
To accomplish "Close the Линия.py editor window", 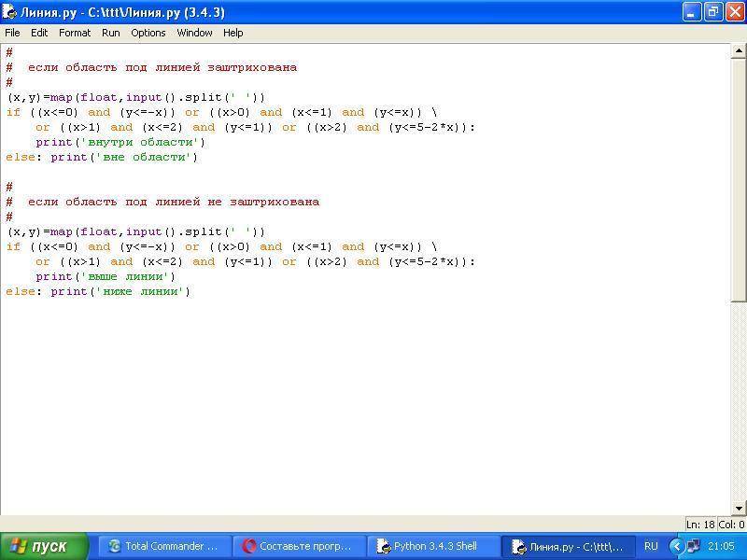I will pyautogui.click(x=735, y=12).
